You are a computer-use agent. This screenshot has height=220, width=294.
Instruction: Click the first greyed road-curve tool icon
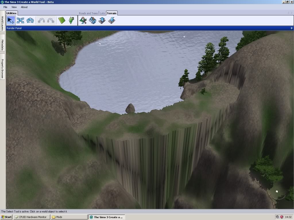click(41, 20)
